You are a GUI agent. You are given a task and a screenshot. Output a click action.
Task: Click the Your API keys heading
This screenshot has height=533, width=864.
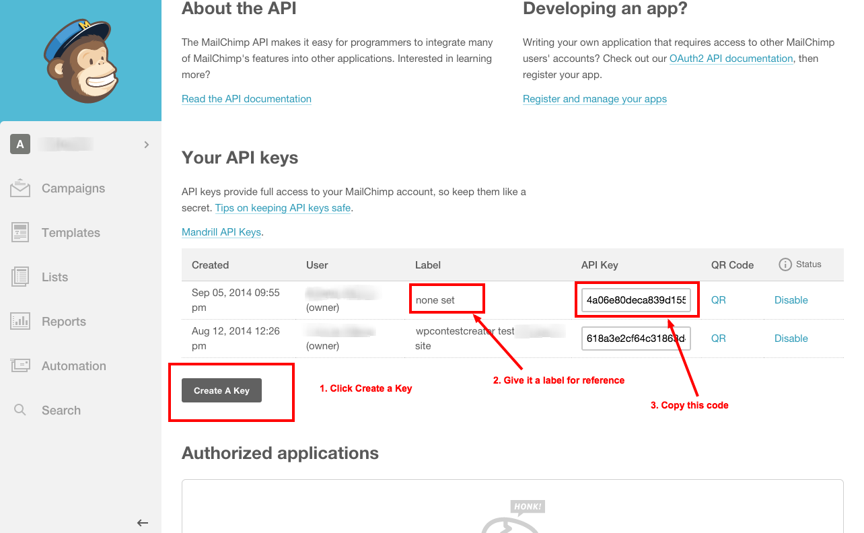pos(240,158)
